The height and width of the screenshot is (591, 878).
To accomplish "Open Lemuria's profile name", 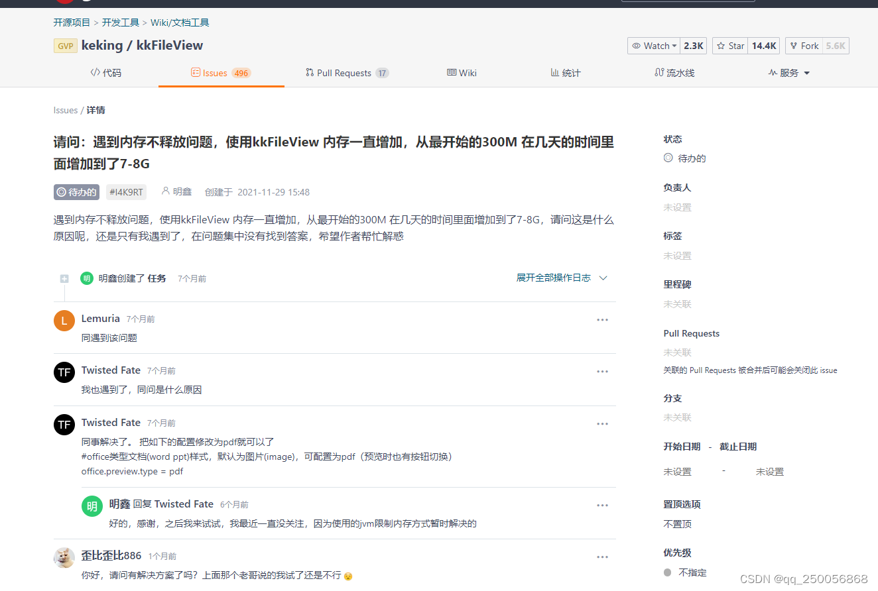I will [101, 319].
